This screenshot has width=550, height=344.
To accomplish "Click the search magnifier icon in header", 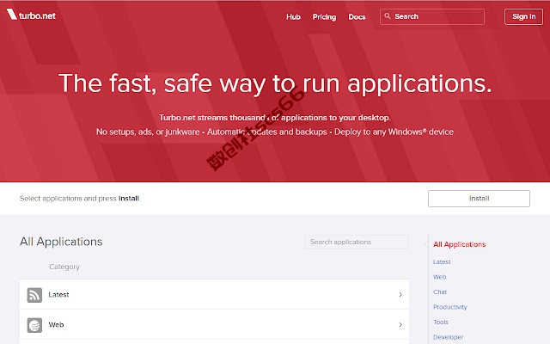I will pos(388,16).
